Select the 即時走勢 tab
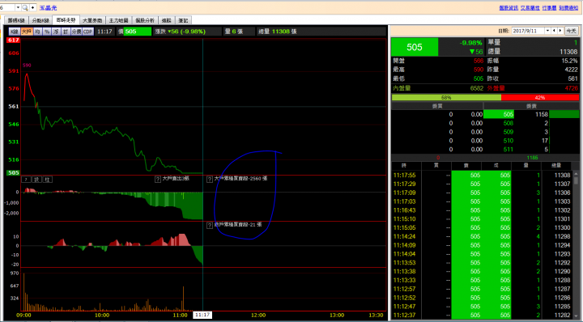This screenshot has height=322, width=583. click(66, 20)
